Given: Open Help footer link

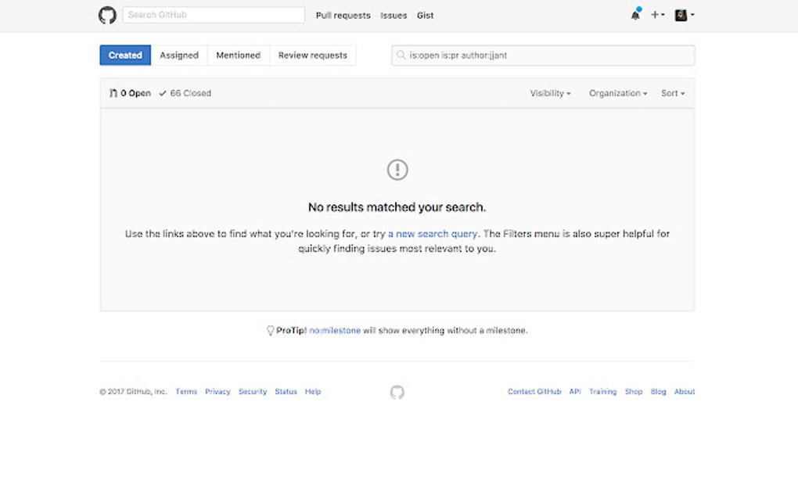Looking at the screenshot, I should click(x=313, y=391).
